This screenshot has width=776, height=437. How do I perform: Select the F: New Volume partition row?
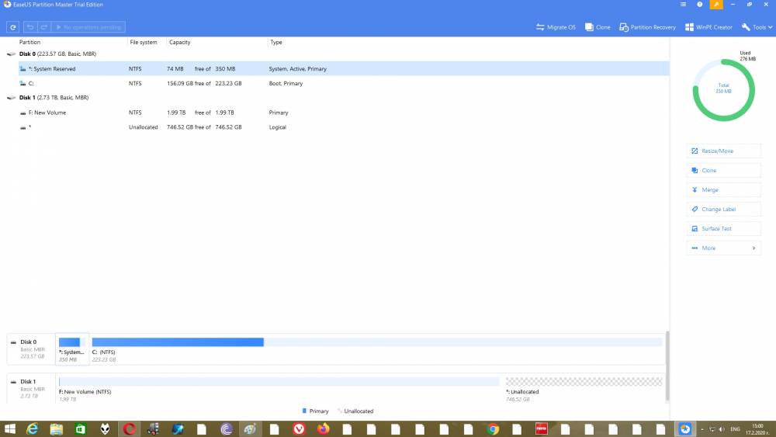[344, 113]
